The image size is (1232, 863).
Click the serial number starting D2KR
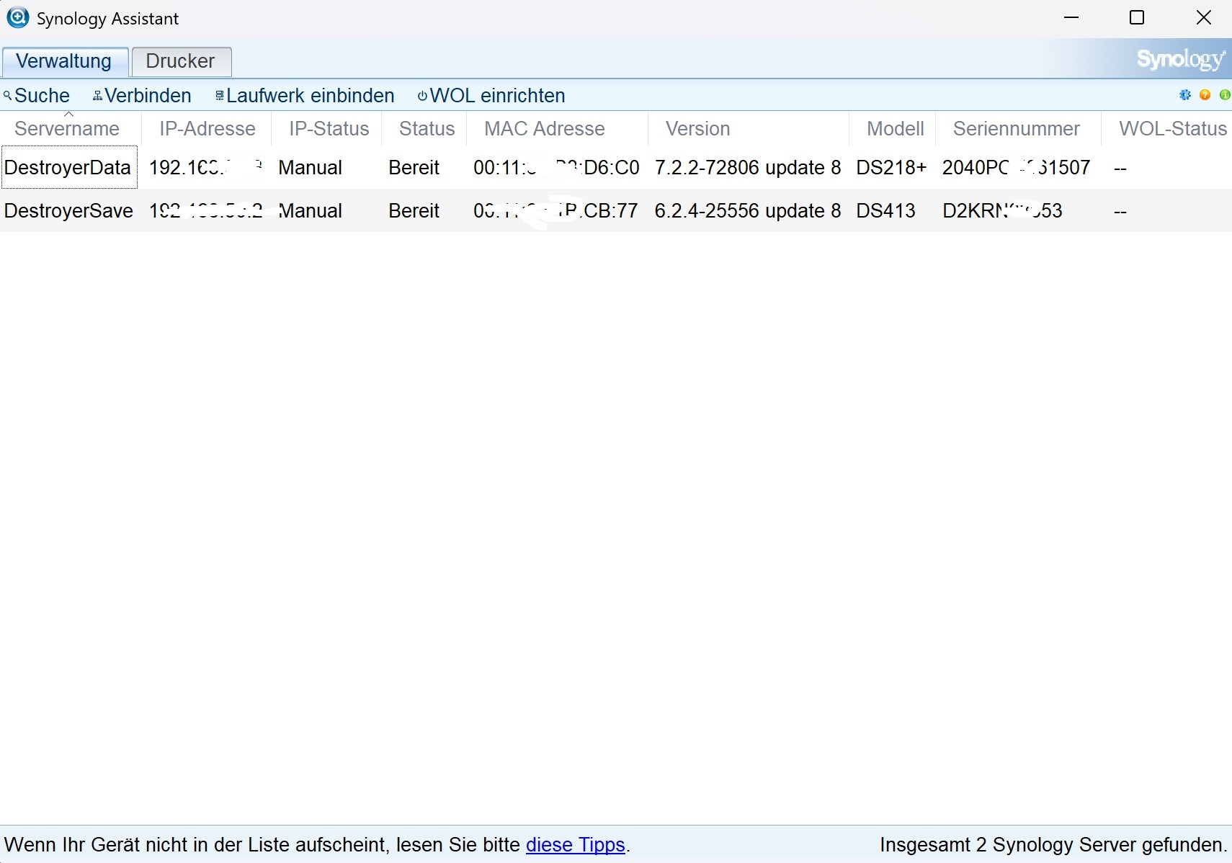pos(1003,211)
